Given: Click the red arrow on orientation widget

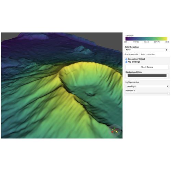Looking at the screenshot, I should pos(113,132).
